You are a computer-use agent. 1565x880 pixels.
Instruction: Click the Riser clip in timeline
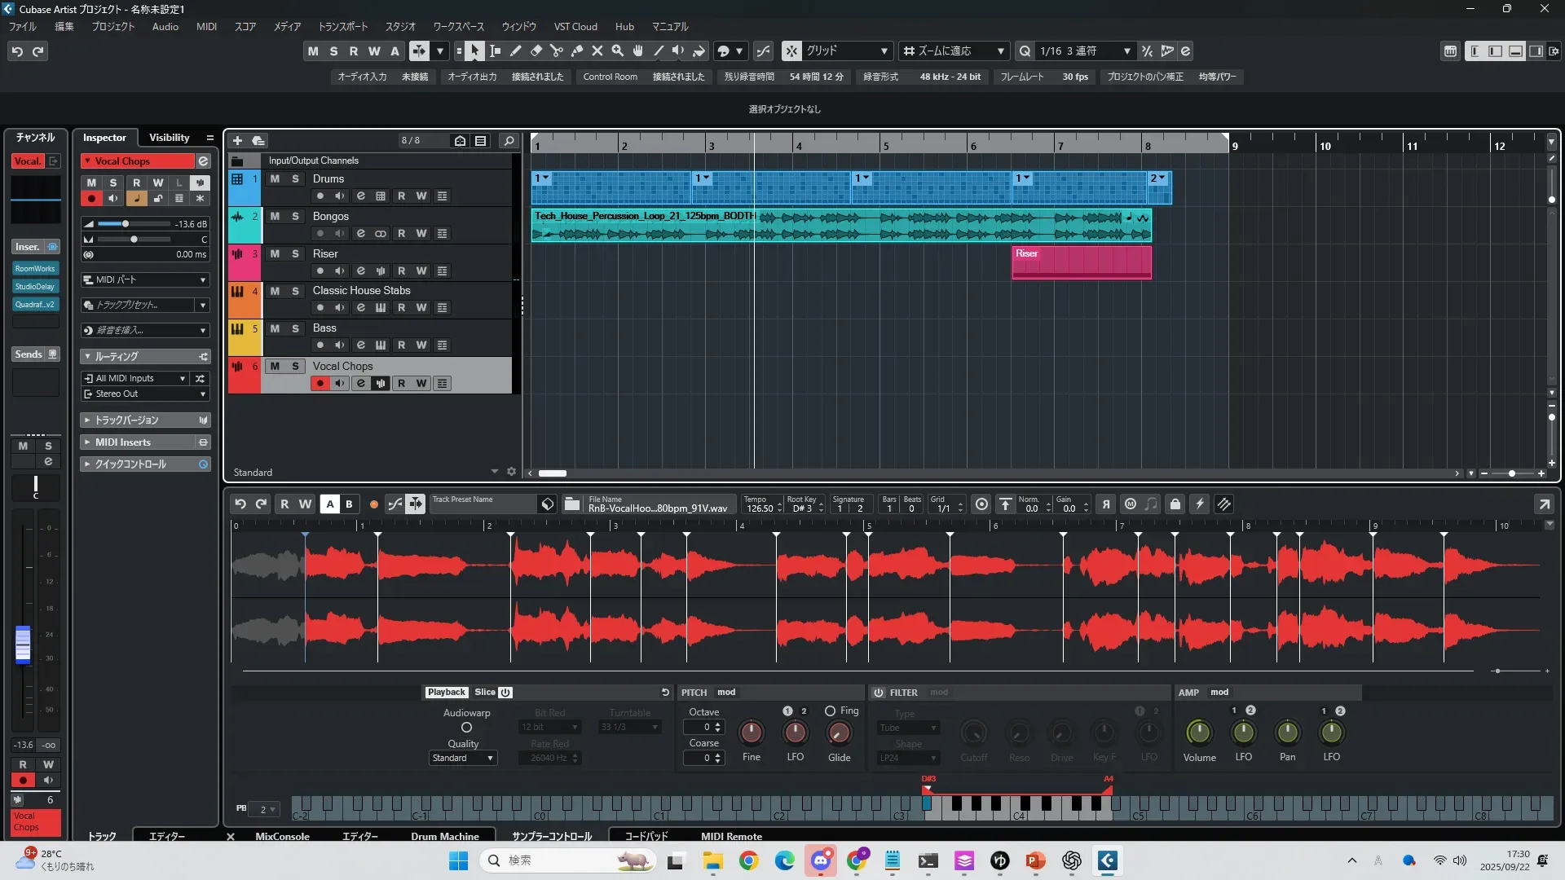[1081, 263]
